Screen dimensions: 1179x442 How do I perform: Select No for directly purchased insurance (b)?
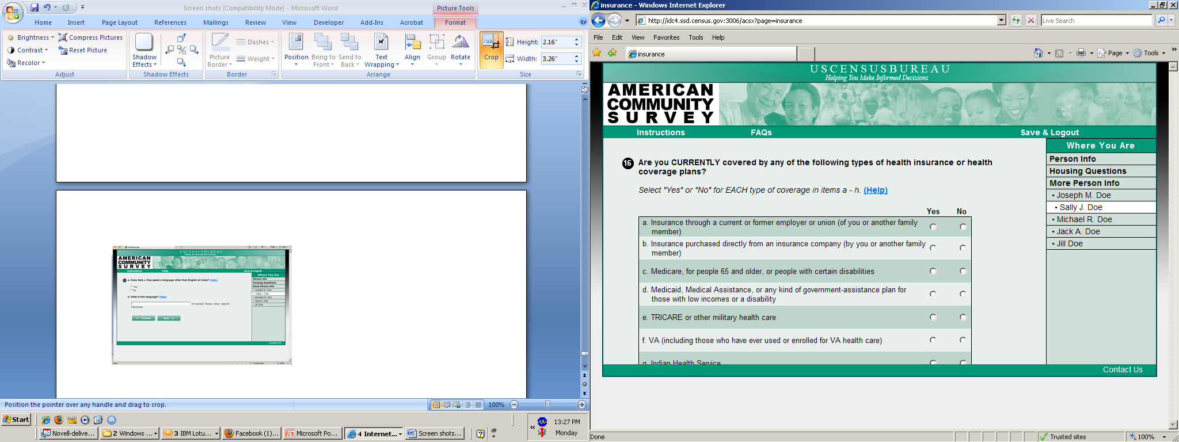pyautogui.click(x=963, y=247)
